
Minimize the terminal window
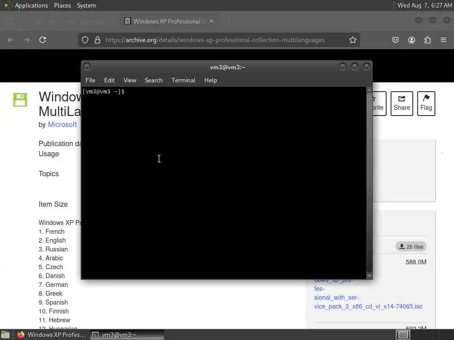coord(343,67)
